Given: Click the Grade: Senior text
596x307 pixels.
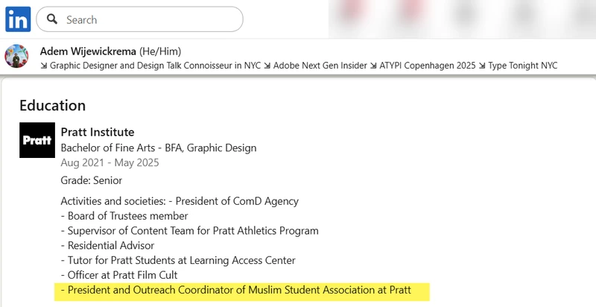Looking at the screenshot, I should click(91, 180).
